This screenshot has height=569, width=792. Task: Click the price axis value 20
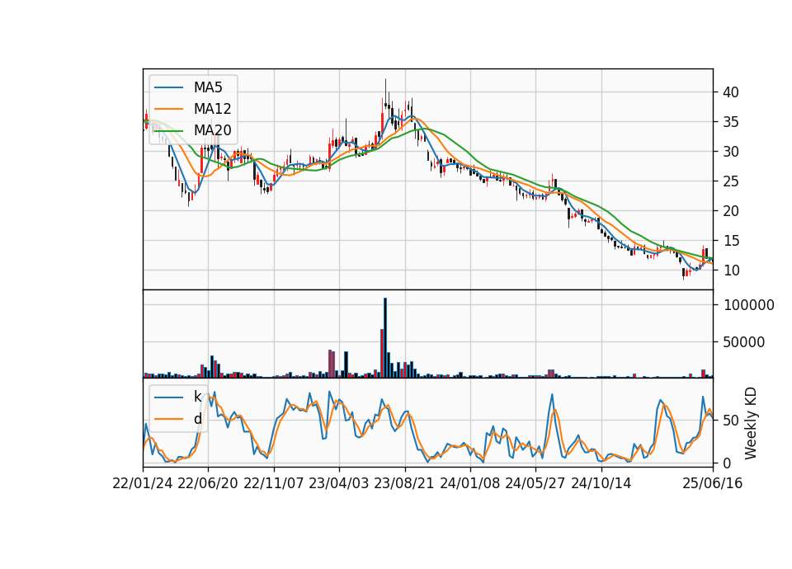[731, 211]
